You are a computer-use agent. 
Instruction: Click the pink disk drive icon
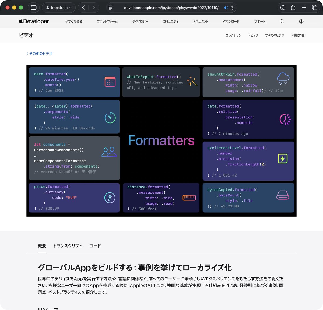tap(283, 195)
